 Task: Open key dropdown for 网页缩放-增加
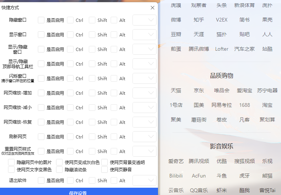(145, 93)
